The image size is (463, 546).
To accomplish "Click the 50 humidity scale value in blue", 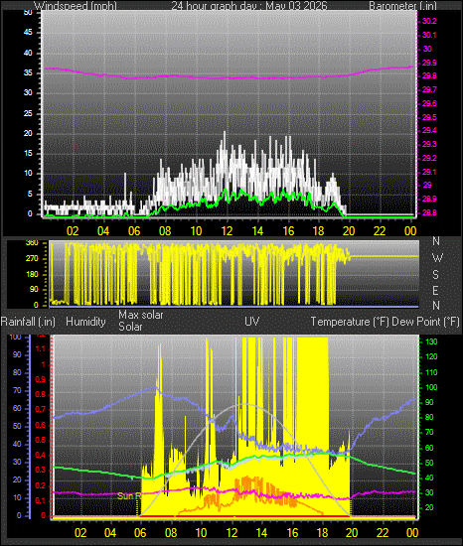I will (17, 426).
